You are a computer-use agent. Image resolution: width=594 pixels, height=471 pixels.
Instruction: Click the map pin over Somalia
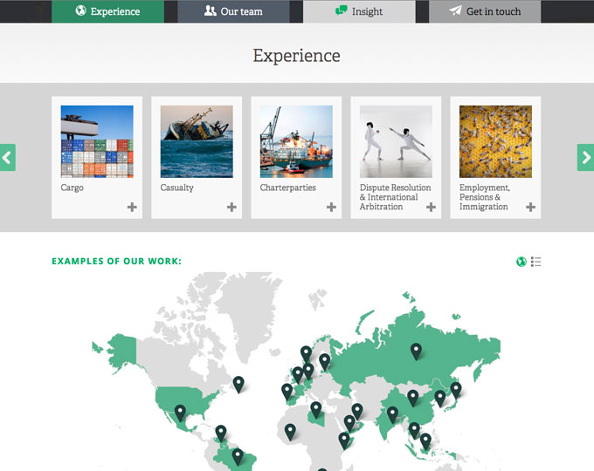[344, 440]
